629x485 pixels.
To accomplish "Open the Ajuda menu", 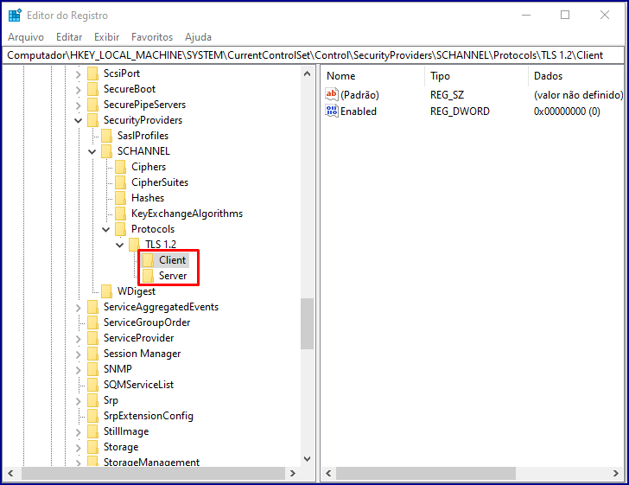I will click(x=198, y=37).
